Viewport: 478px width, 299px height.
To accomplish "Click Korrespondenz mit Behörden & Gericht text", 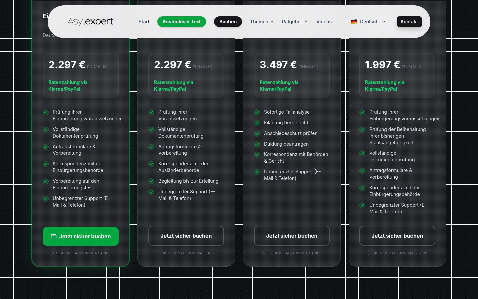I will [296, 158].
